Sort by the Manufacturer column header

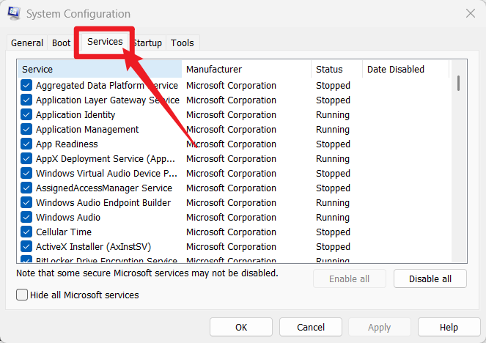click(246, 69)
